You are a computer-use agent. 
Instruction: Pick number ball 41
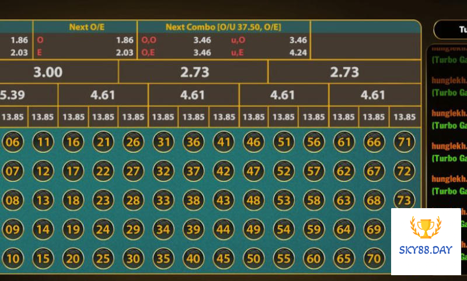click(223, 142)
